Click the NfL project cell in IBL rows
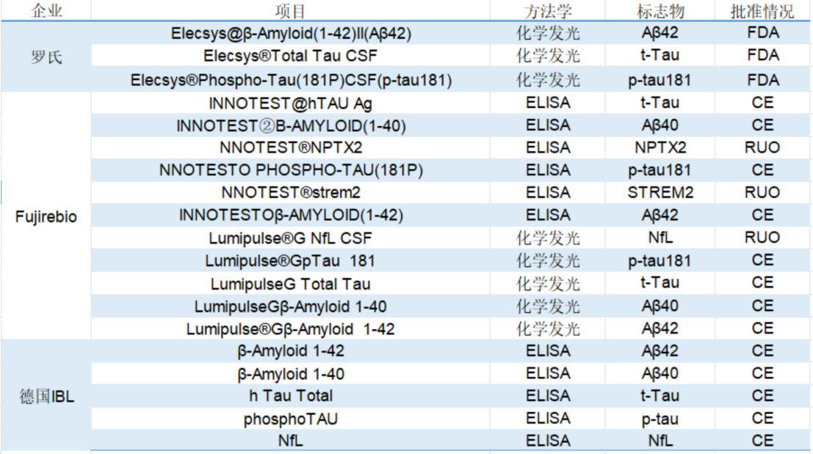The height and width of the screenshot is (454, 813). click(x=290, y=441)
